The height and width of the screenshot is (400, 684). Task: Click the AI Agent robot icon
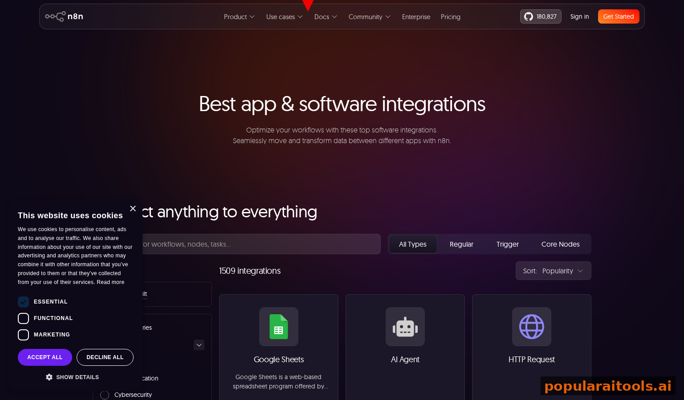click(405, 327)
